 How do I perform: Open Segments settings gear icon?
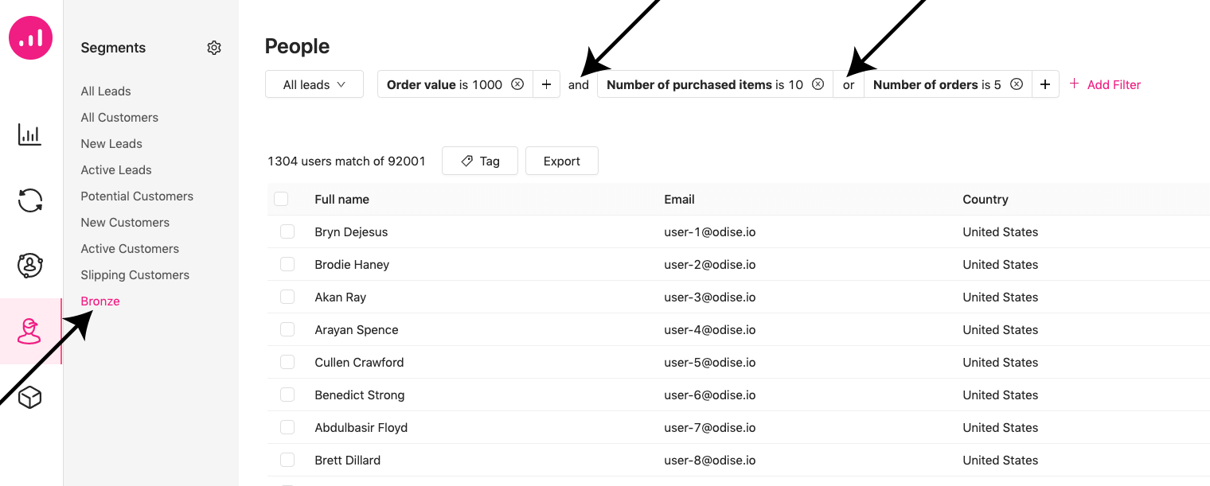coord(214,48)
